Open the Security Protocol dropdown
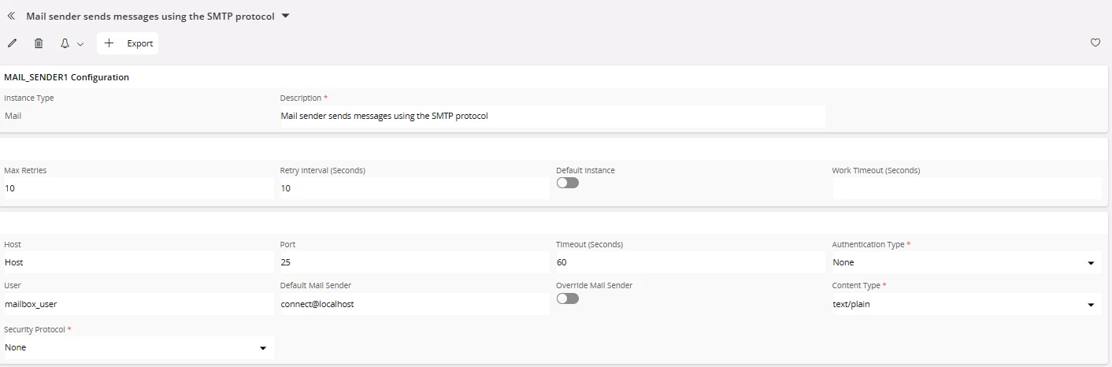 (x=139, y=347)
